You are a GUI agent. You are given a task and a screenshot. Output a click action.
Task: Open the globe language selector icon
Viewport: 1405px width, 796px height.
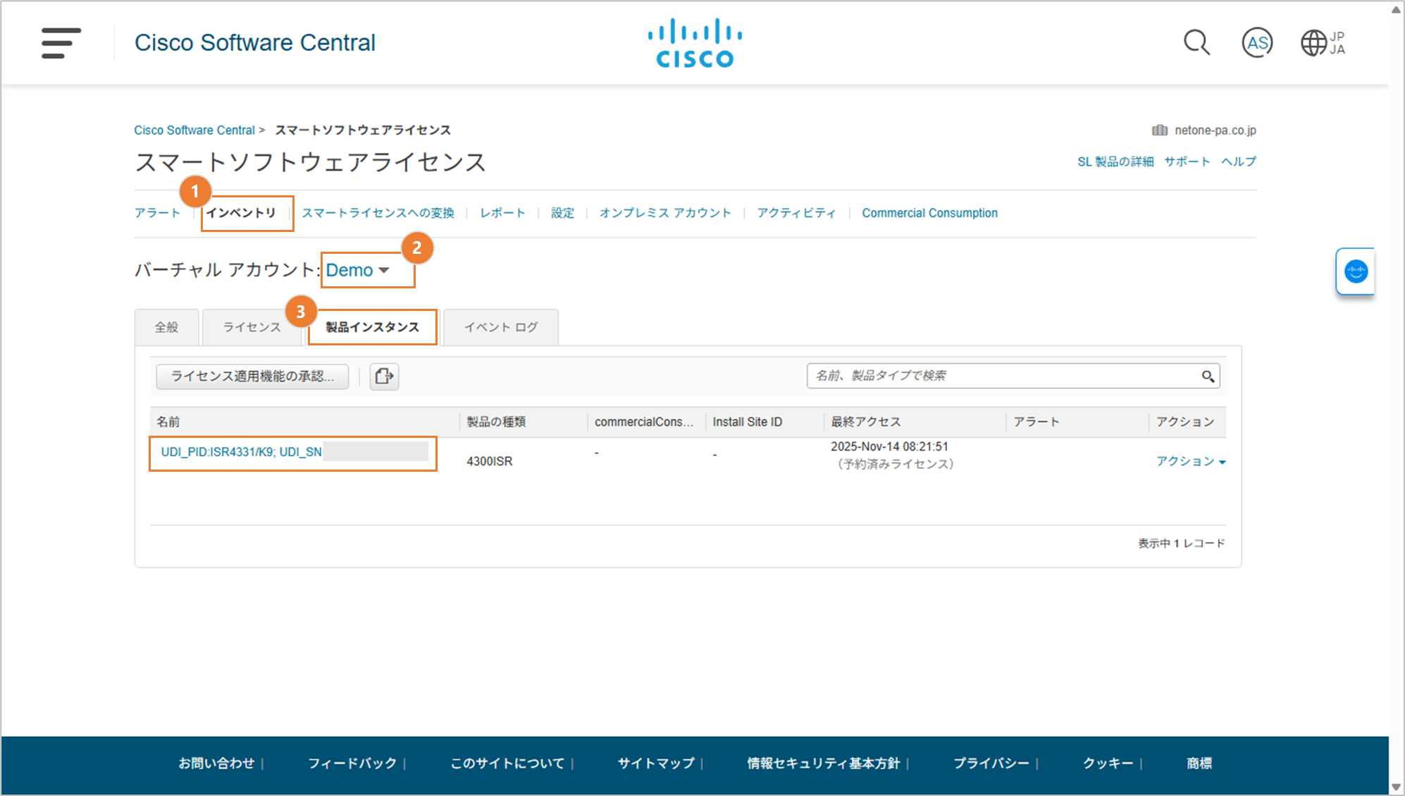click(1314, 43)
